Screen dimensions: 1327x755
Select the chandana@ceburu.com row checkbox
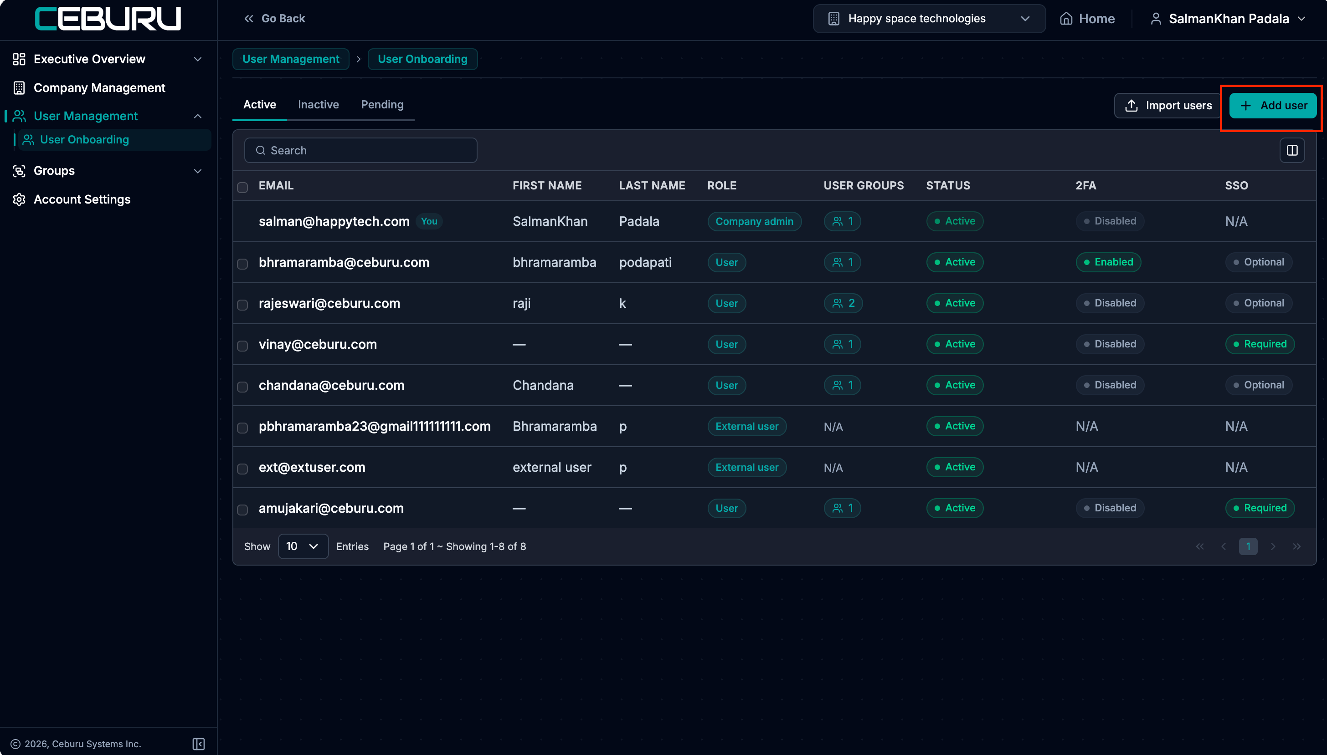[x=242, y=387]
